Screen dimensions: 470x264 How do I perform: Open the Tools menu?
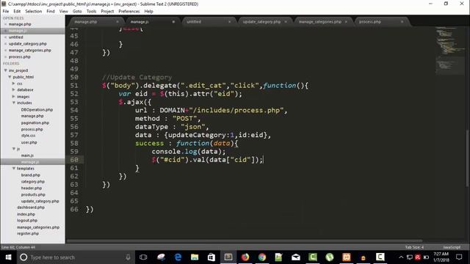pos(91,12)
